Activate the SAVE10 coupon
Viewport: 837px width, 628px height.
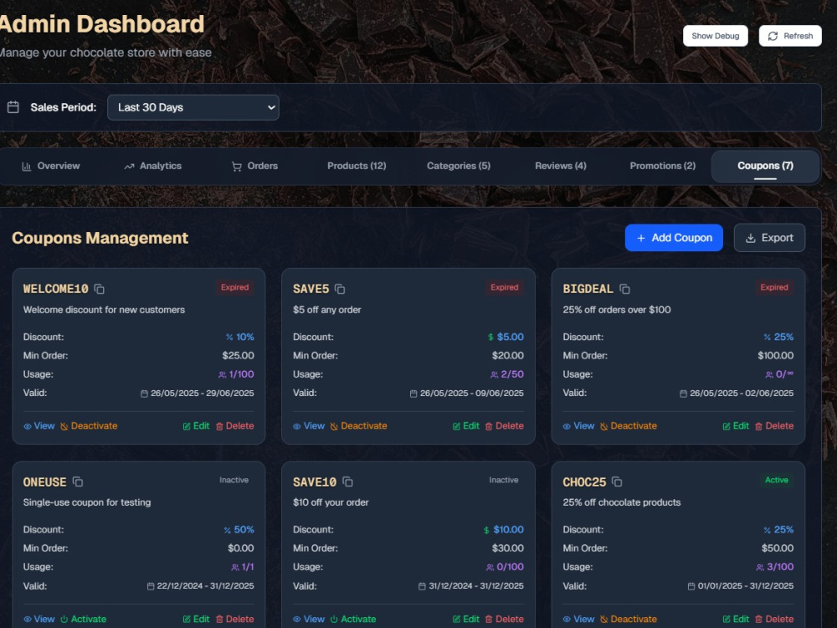[x=353, y=619]
